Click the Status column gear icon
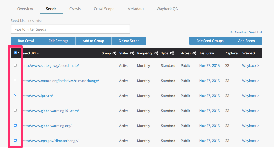This screenshot has height=148, width=274. (x=132, y=53)
